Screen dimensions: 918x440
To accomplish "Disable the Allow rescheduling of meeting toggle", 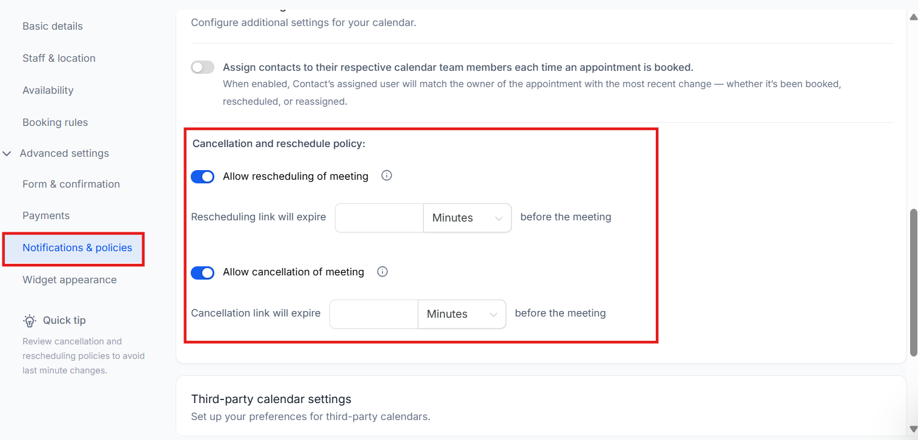I will [202, 176].
